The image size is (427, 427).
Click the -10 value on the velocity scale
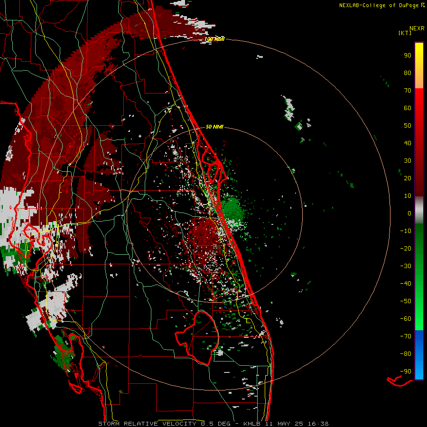click(x=406, y=231)
